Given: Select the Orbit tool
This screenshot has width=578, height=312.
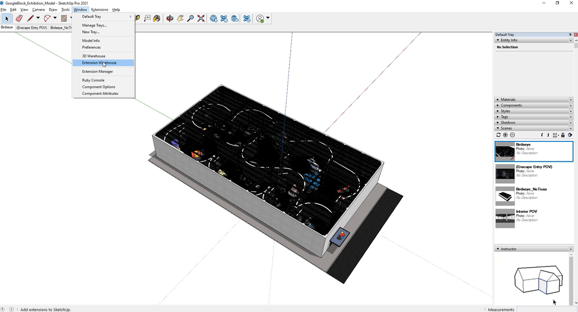Looking at the screenshot, I should point(170,18).
